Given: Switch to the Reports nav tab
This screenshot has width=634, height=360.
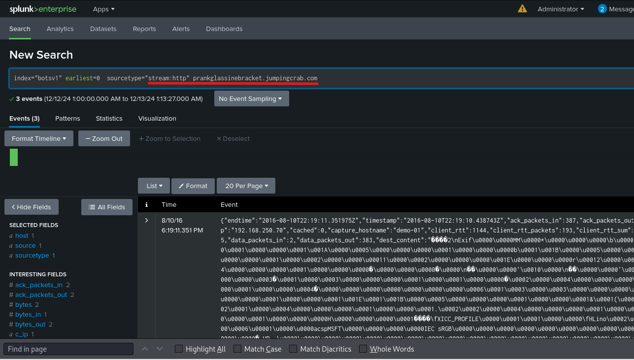Looking at the screenshot, I should click(144, 29).
